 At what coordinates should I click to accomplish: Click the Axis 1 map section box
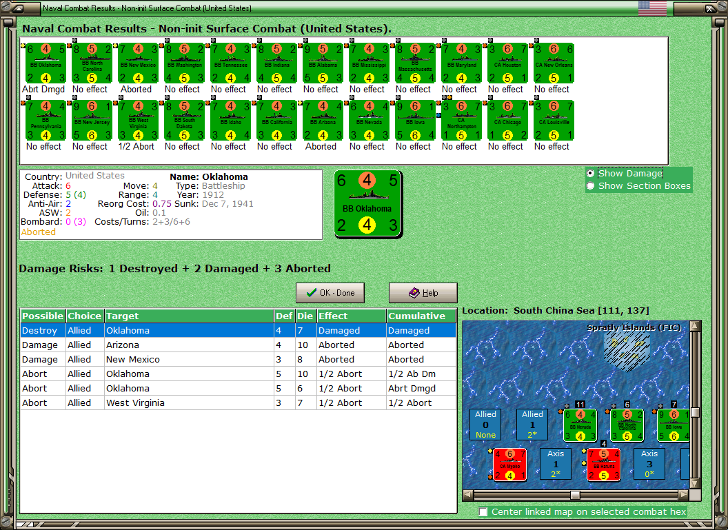[x=556, y=464]
